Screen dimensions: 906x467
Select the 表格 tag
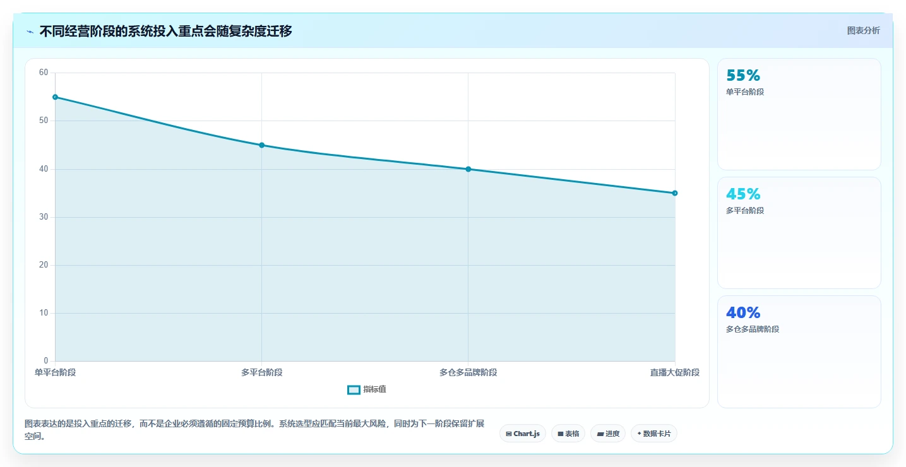tap(568, 434)
